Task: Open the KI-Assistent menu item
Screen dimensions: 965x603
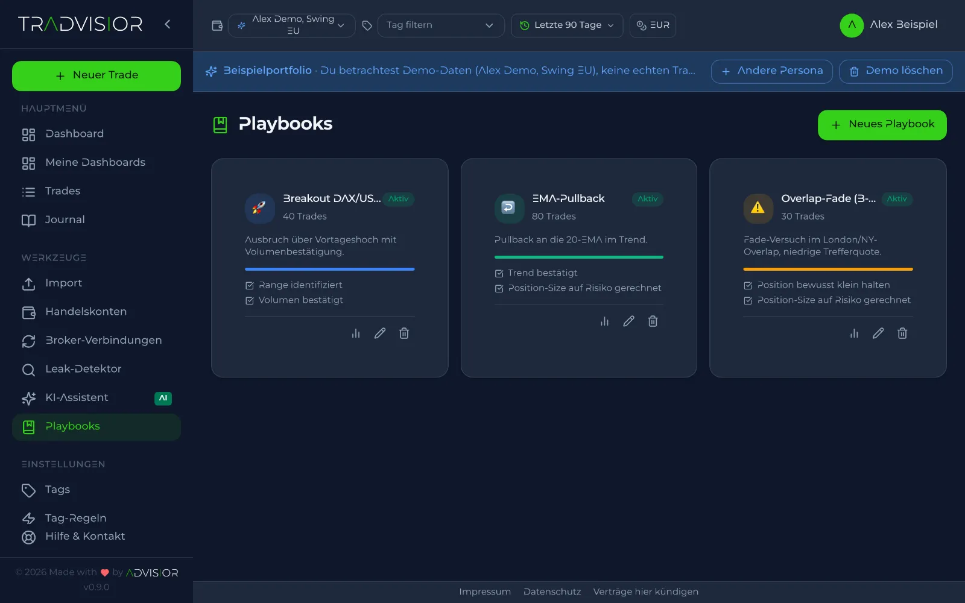Action: point(96,398)
